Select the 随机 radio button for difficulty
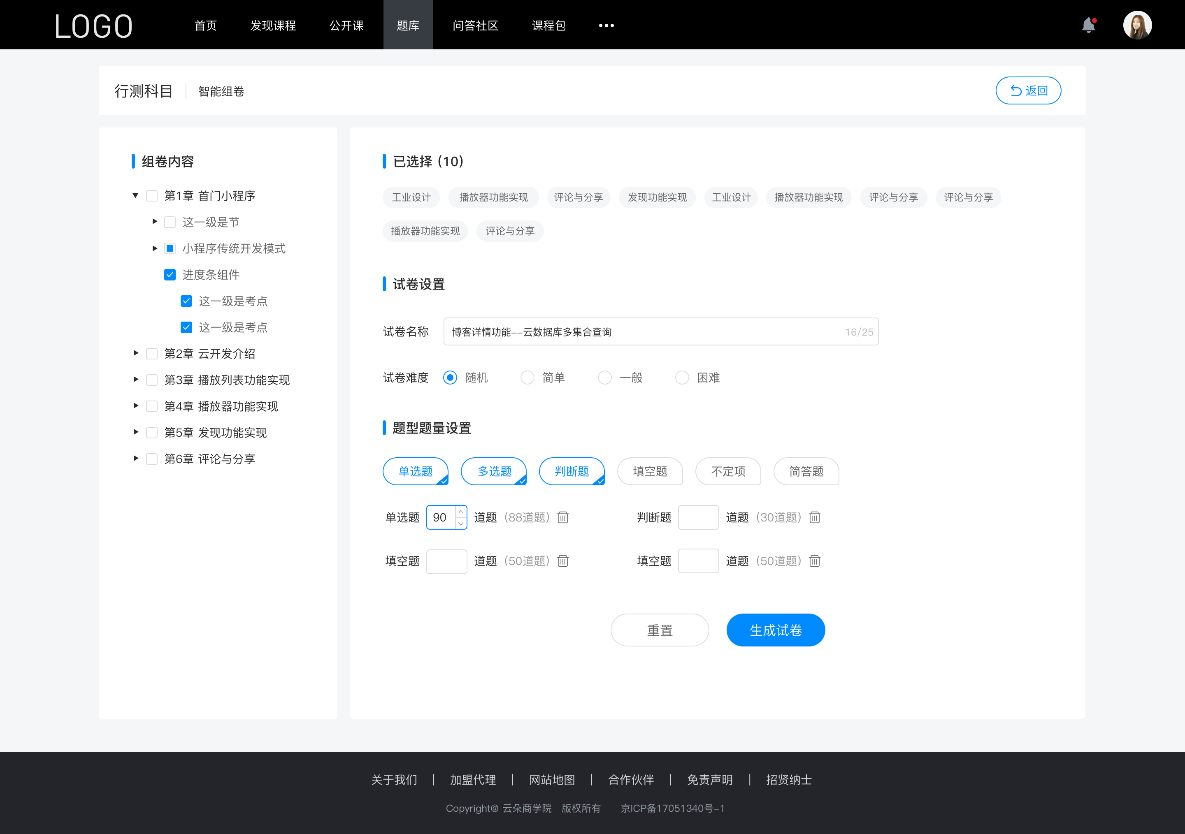The height and width of the screenshot is (834, 1185). point(450,377)
